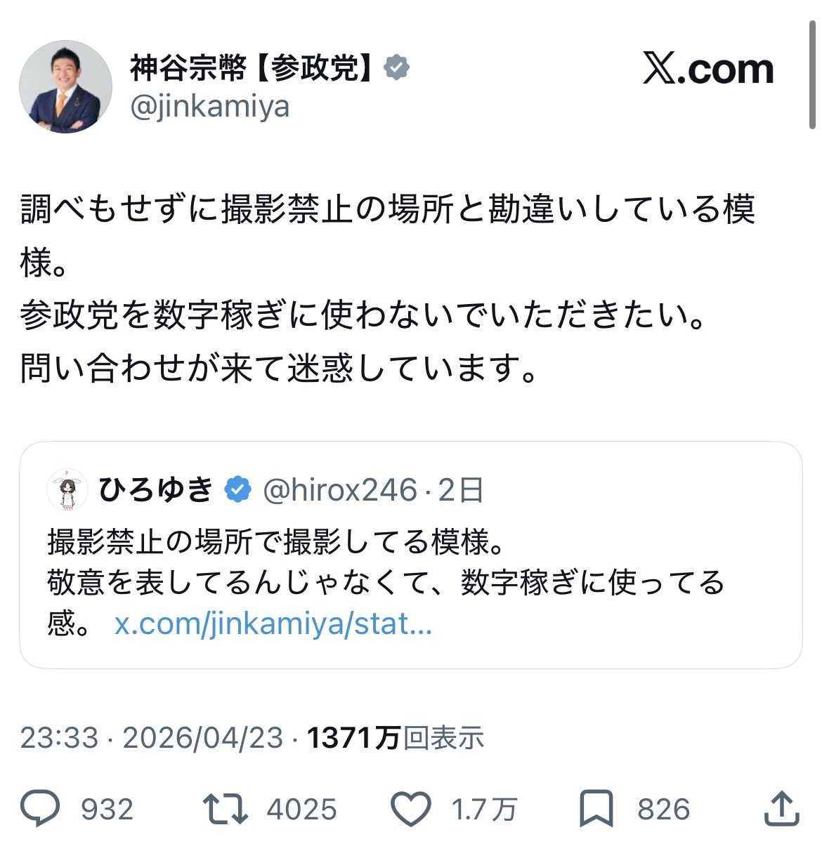This screenshot has height=858, width=822.
Task: Bookmark this post with the bookmark icon
Action: pos(596,809)
